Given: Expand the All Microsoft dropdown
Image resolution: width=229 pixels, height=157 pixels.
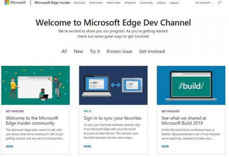Looking at the screenshot, I should [204, 3].
